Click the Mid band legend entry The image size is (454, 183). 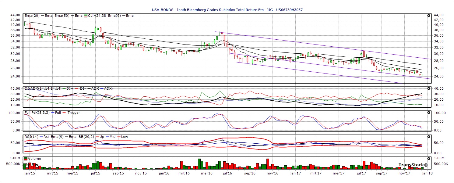pyautogui.click(x=110, y=137)
